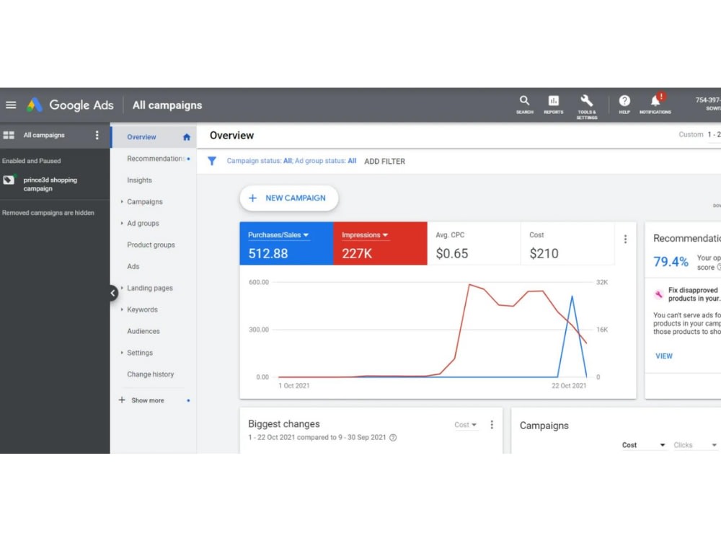
Task: Click the wrench icon beside Fix disapproved products
Action: click(x=658, y=294)
